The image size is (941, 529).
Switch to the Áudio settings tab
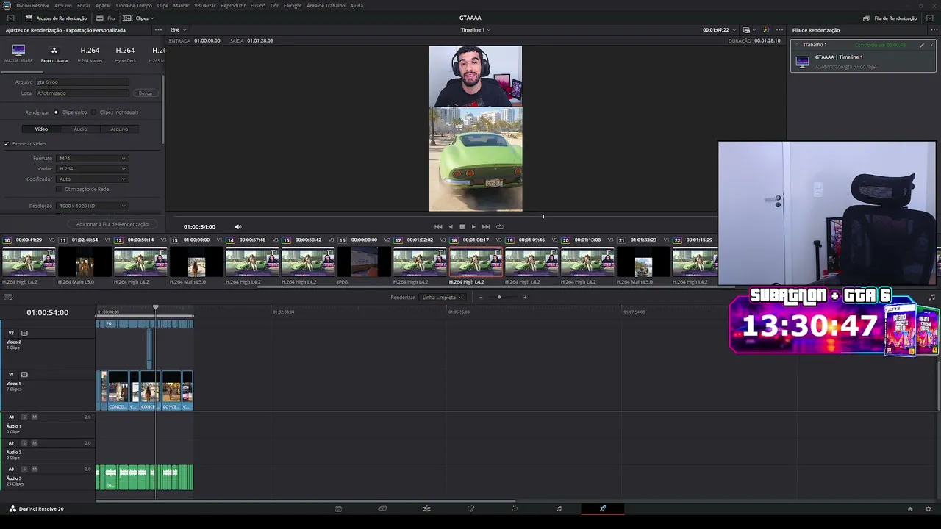point(80,129)
